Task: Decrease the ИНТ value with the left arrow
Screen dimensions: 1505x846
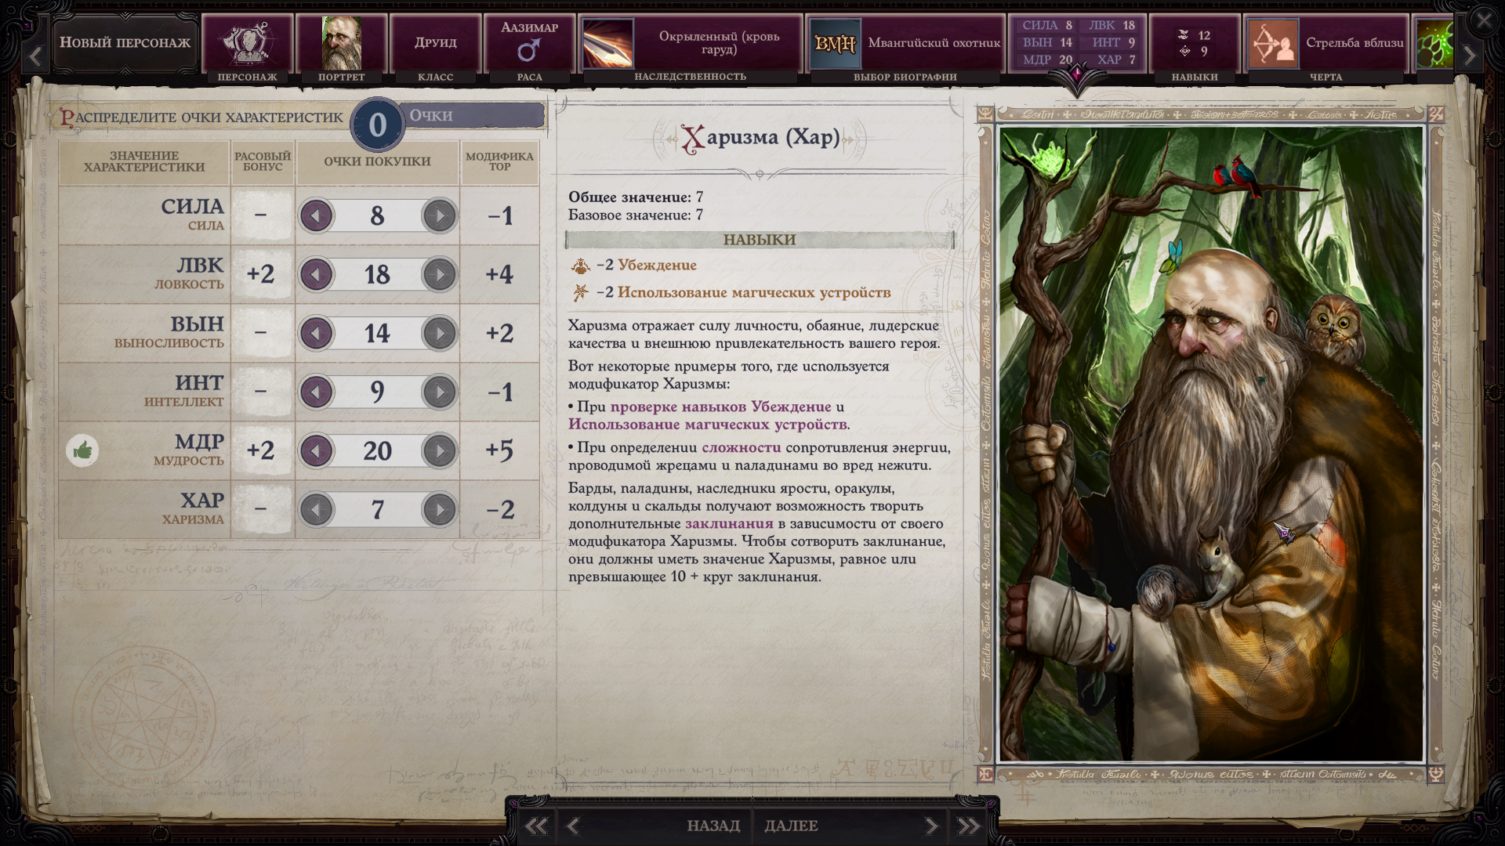Action: pyautogui.click(x=317, y=392)
